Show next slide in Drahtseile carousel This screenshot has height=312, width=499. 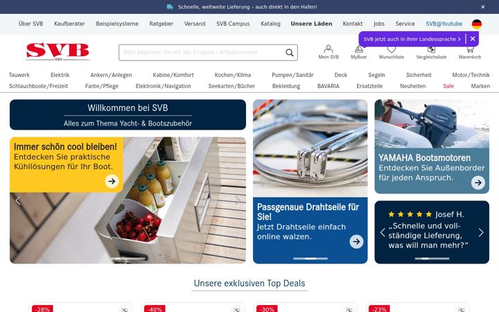(359, 182)
